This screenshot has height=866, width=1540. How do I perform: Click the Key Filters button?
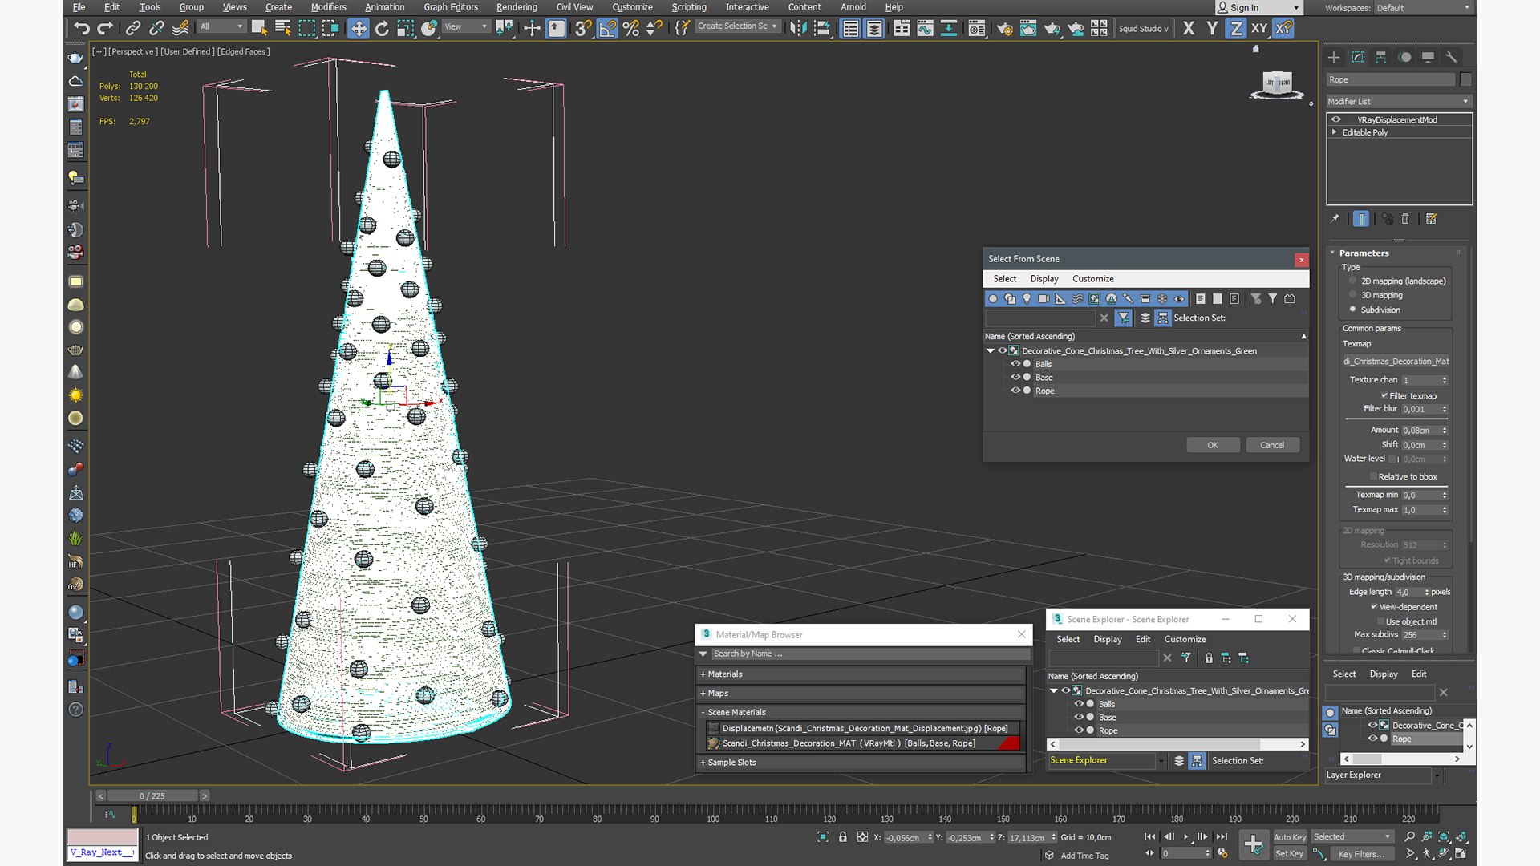pyautogui.click(x=1361, y=854)
